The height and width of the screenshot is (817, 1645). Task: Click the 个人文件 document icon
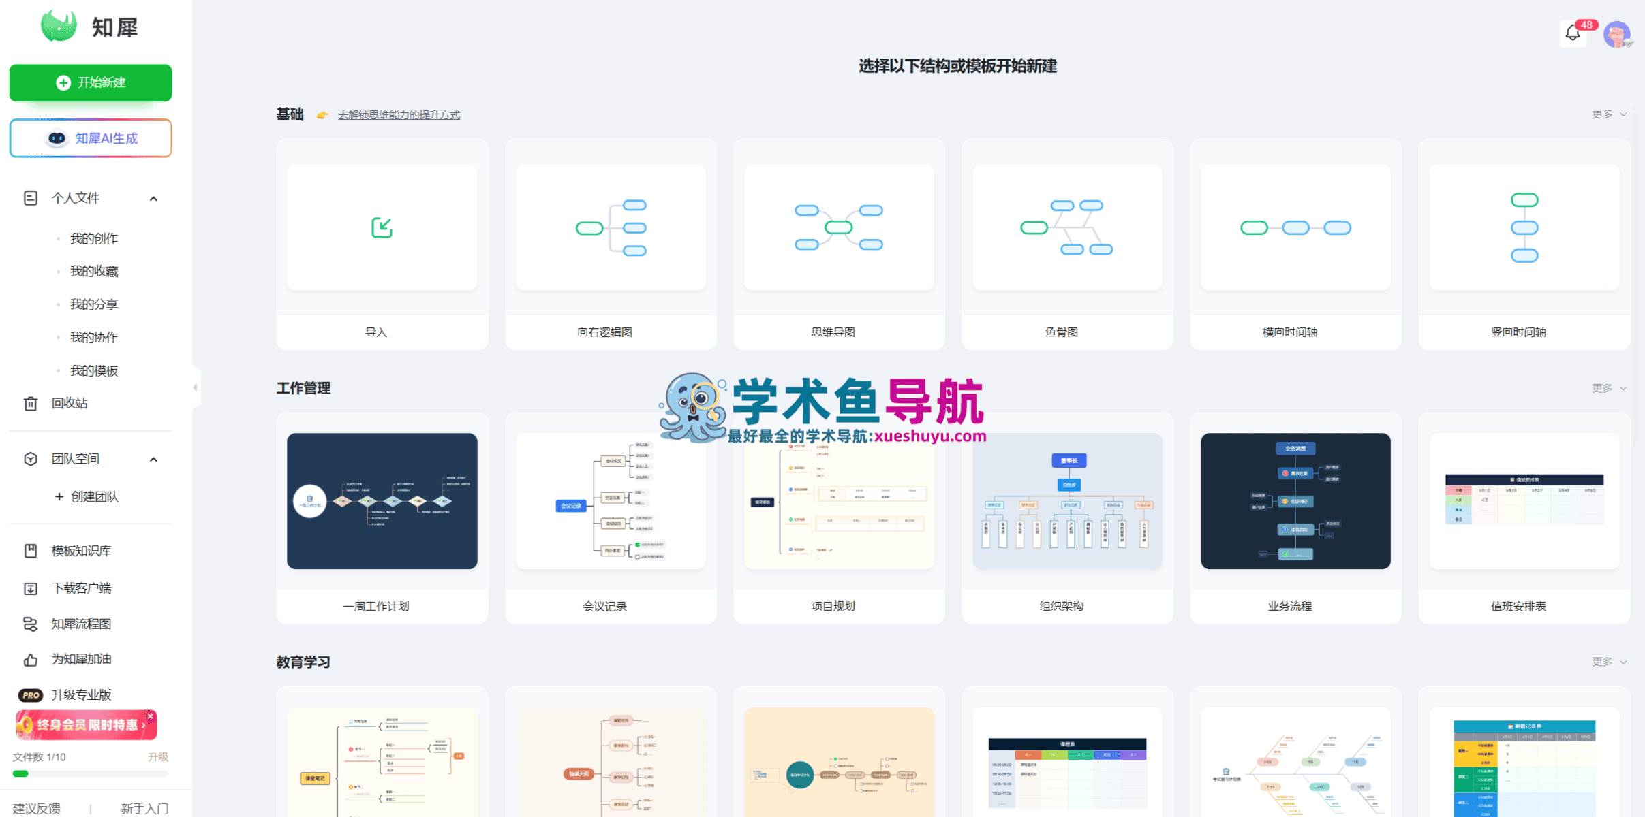tap(31, 198)
